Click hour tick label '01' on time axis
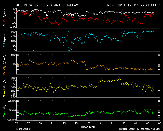The image size is (163, 131). (x=136, y=123)
